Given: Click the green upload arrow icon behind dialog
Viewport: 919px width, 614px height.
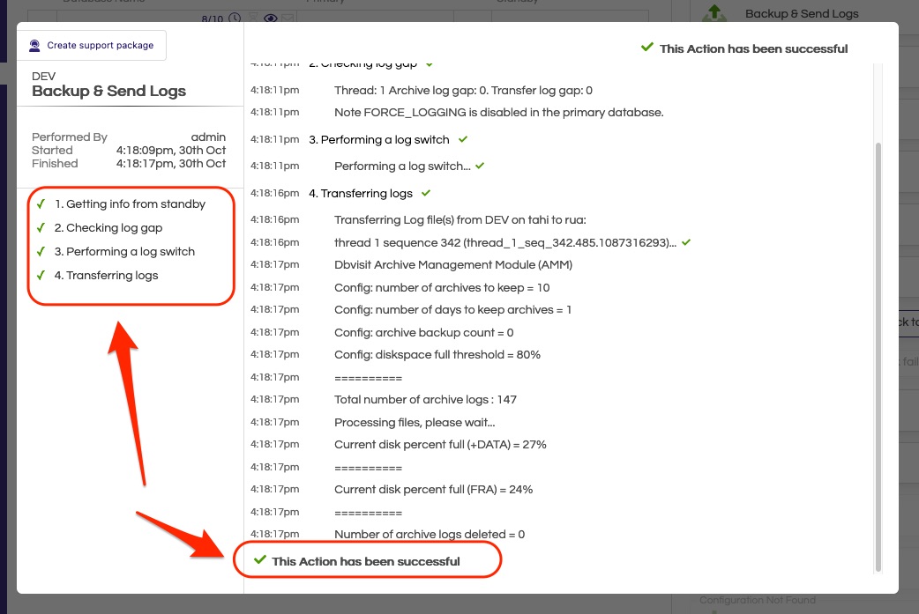Looking at the screenshot, I should click(714, 13).
